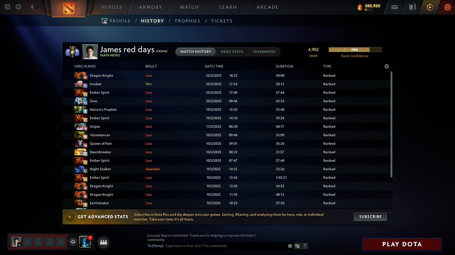This screenshot has height=255, width=455.
Task: Open the LEARN menu
Action: pos(228,7)
